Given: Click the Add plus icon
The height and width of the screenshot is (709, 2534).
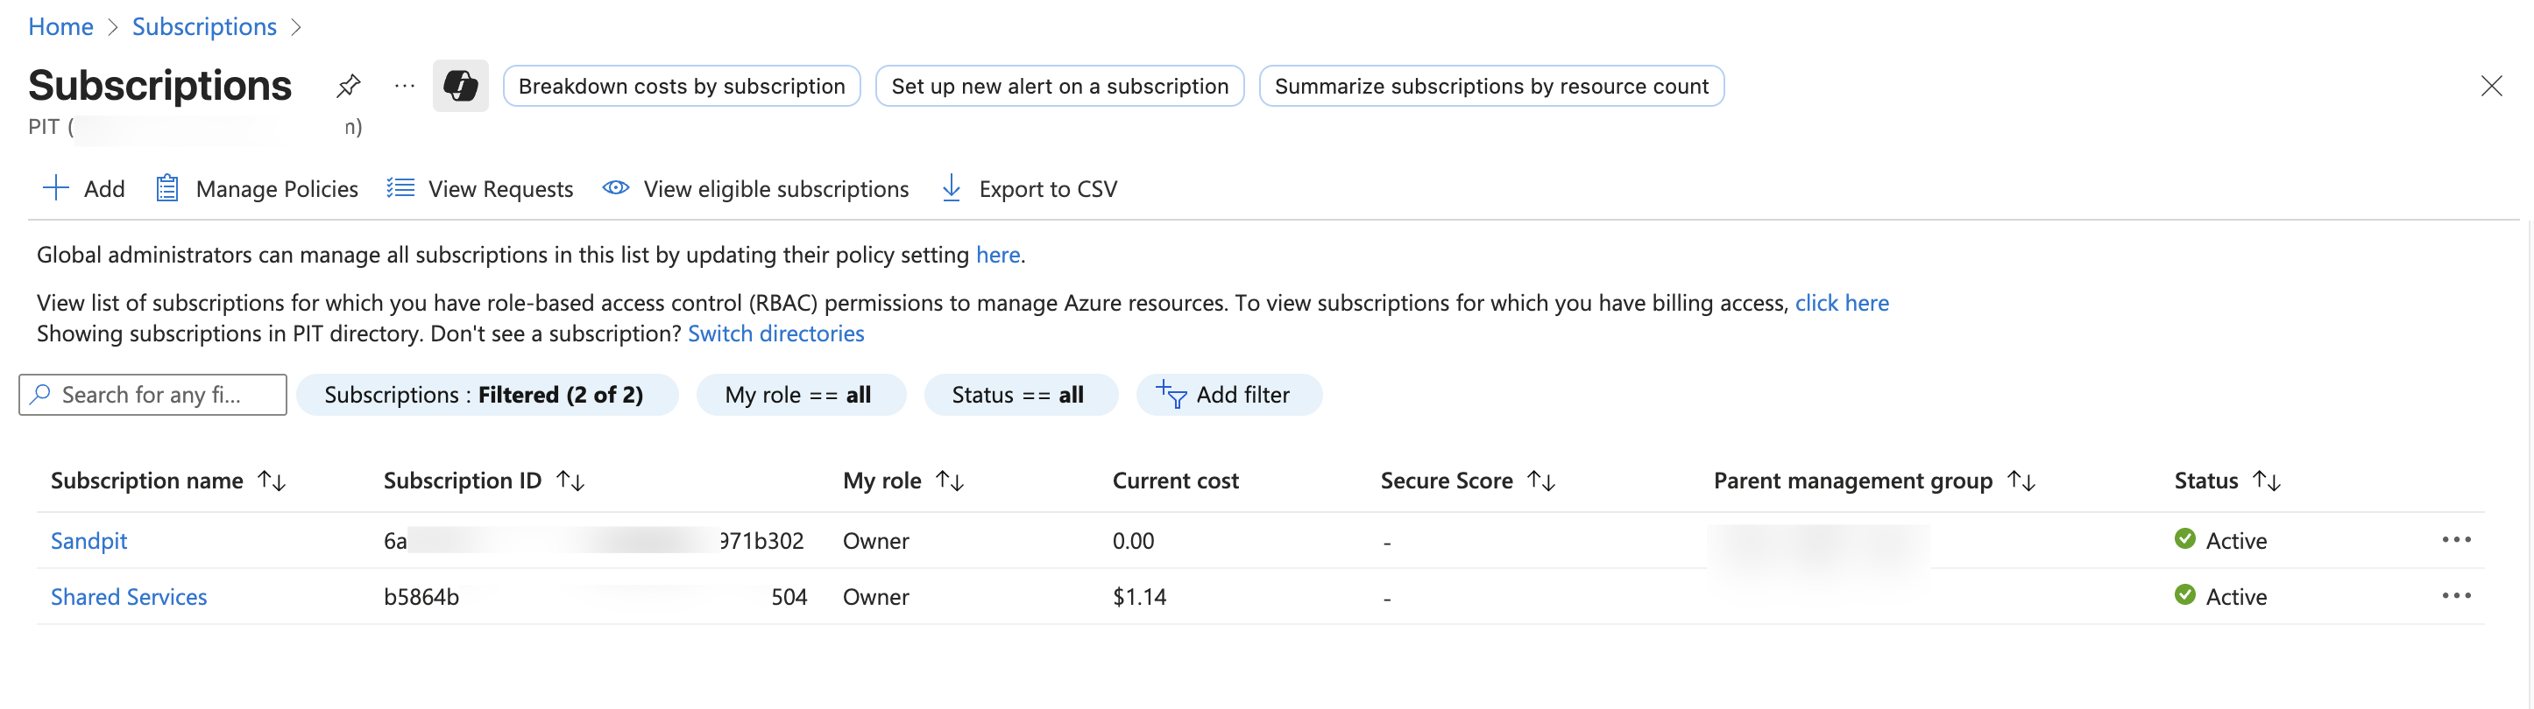Looking at the screenshot, I should tap(56, 188).
